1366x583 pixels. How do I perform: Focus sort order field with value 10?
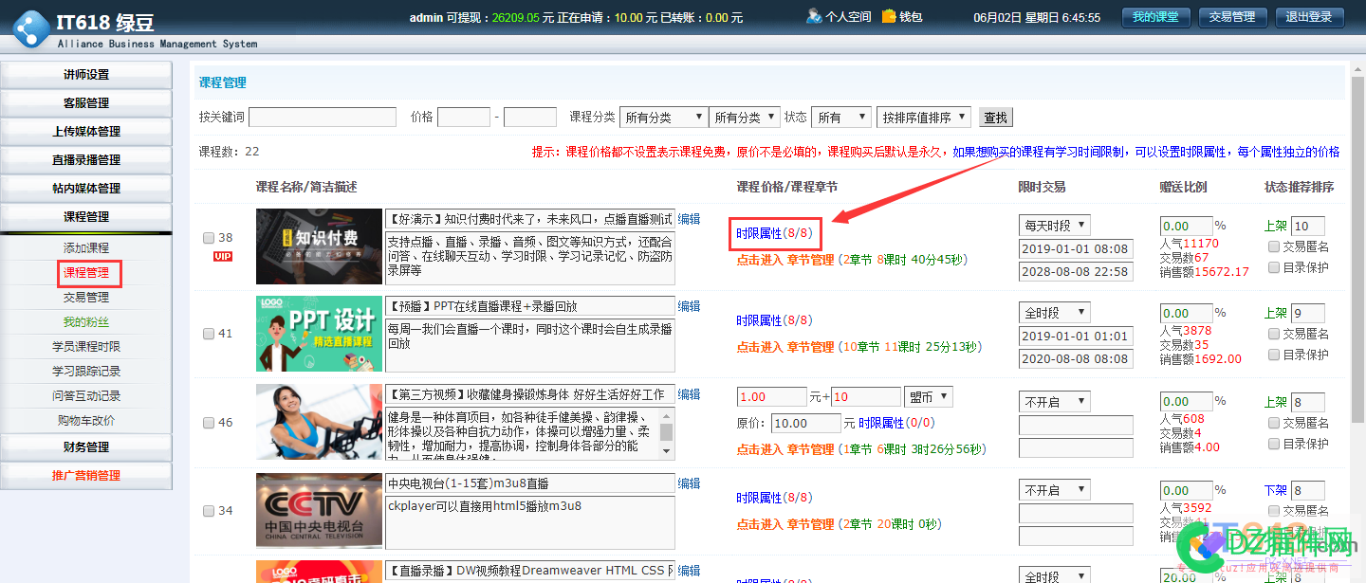pos(1308,226)
